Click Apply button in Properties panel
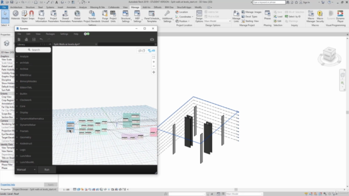 pos(51,185)
